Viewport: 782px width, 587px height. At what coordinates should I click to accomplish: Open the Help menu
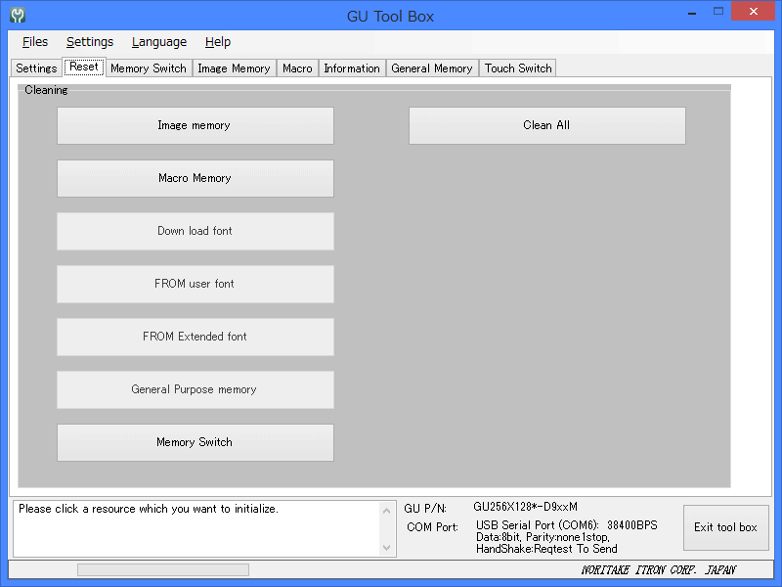click(x=218, y=42)
